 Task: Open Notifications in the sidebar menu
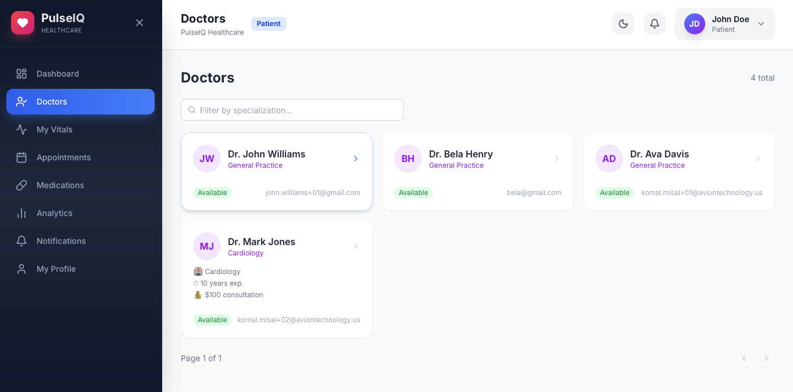point(80,241)
